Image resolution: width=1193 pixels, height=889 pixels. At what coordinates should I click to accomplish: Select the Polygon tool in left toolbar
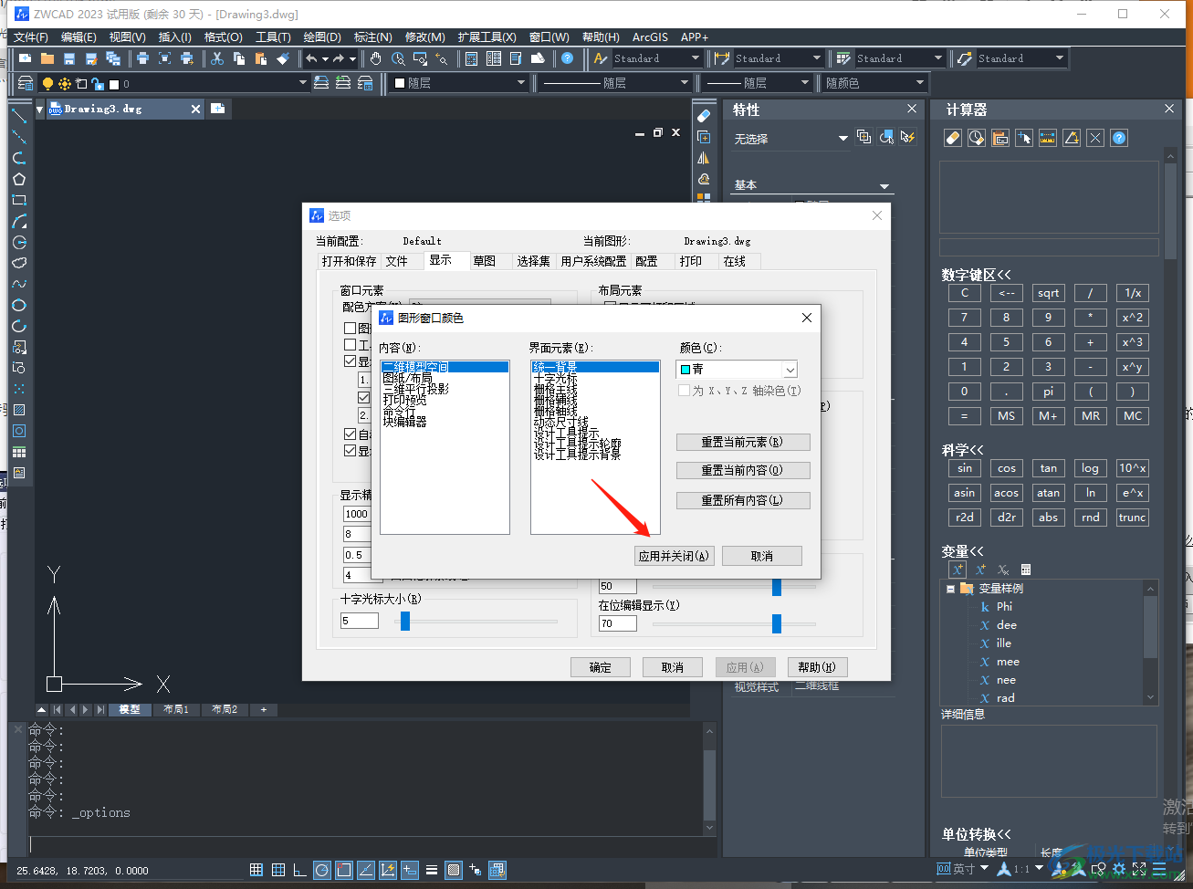(x=19, y=179)
